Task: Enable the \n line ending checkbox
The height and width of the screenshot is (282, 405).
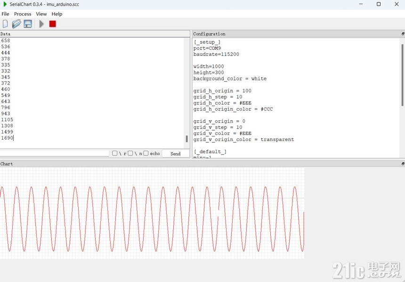Action: [130, 153]
